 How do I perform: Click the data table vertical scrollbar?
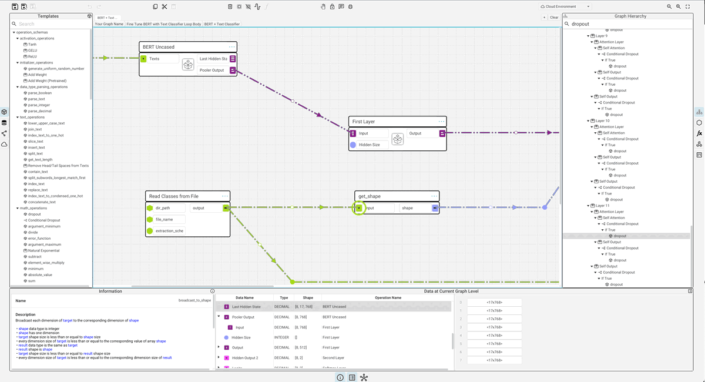[452, 341]
